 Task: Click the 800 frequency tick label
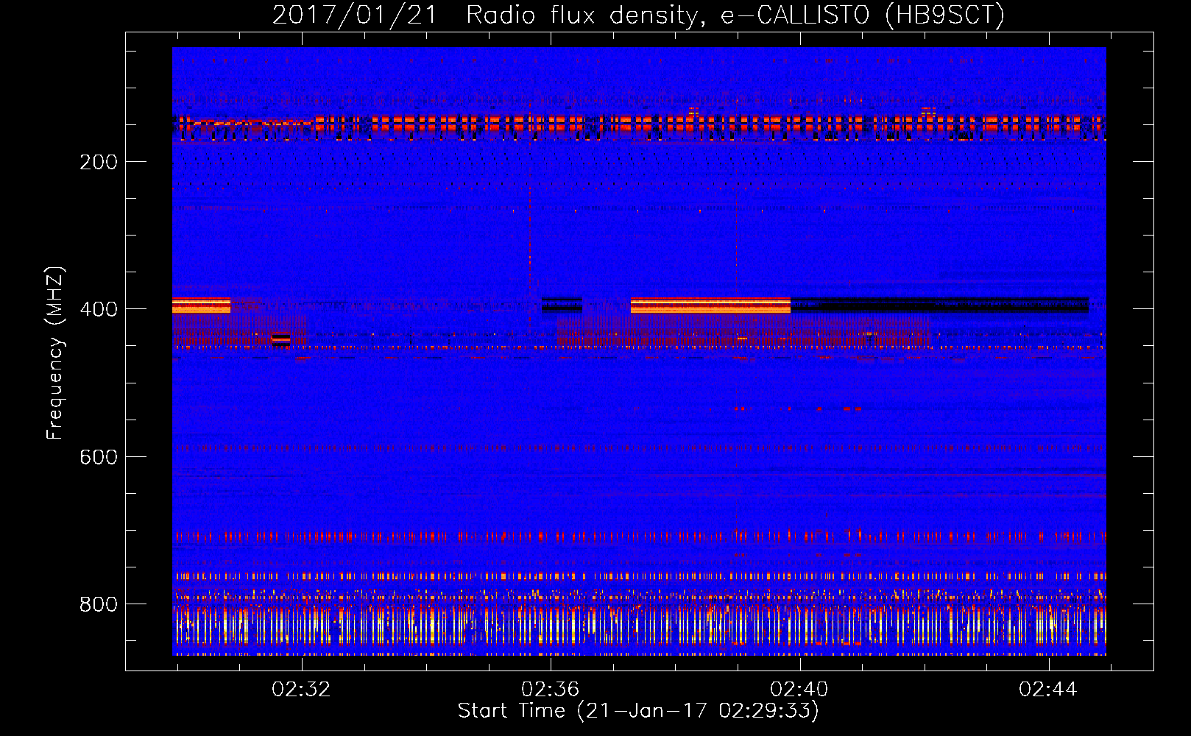[99, 604]
